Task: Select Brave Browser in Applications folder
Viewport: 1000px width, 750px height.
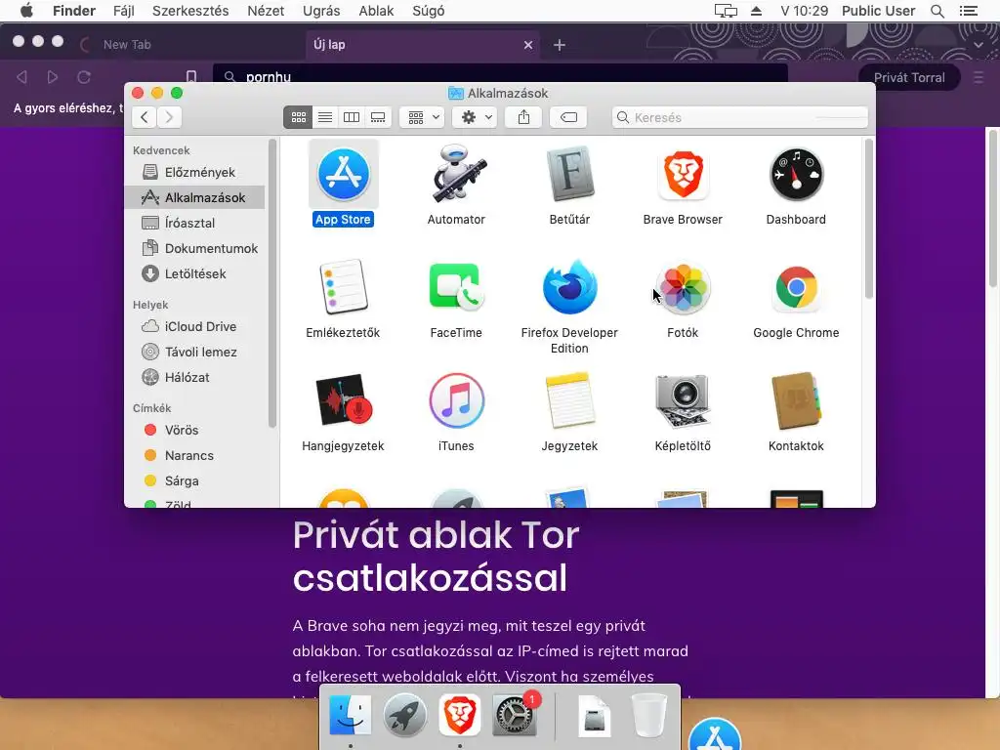Action: tap(683, 174)
